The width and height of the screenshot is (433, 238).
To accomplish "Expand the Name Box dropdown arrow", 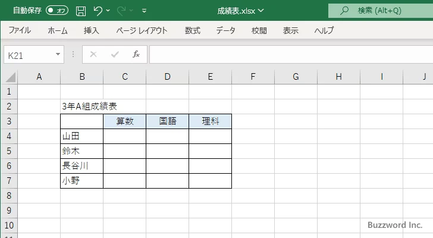I will click(58, 54).
